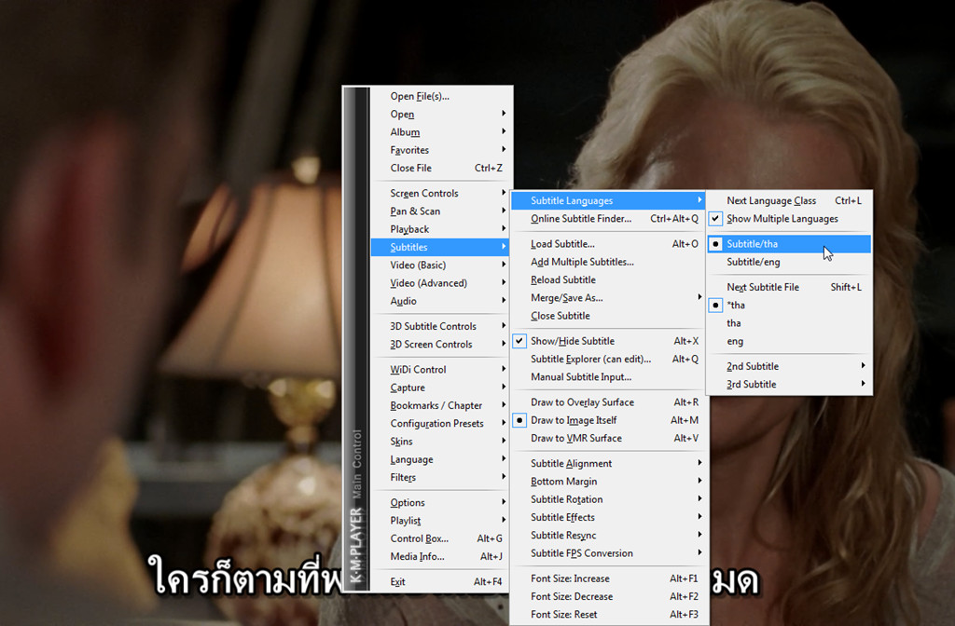The width and height of the screenshot is (955, 626).
Task: Open the Options submenu
Action: pyautogui.click(x=440, y=502)
